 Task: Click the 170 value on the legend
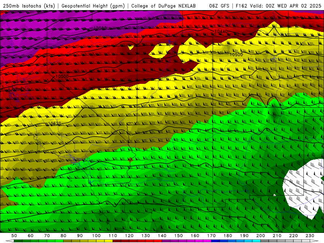[211, 236]
